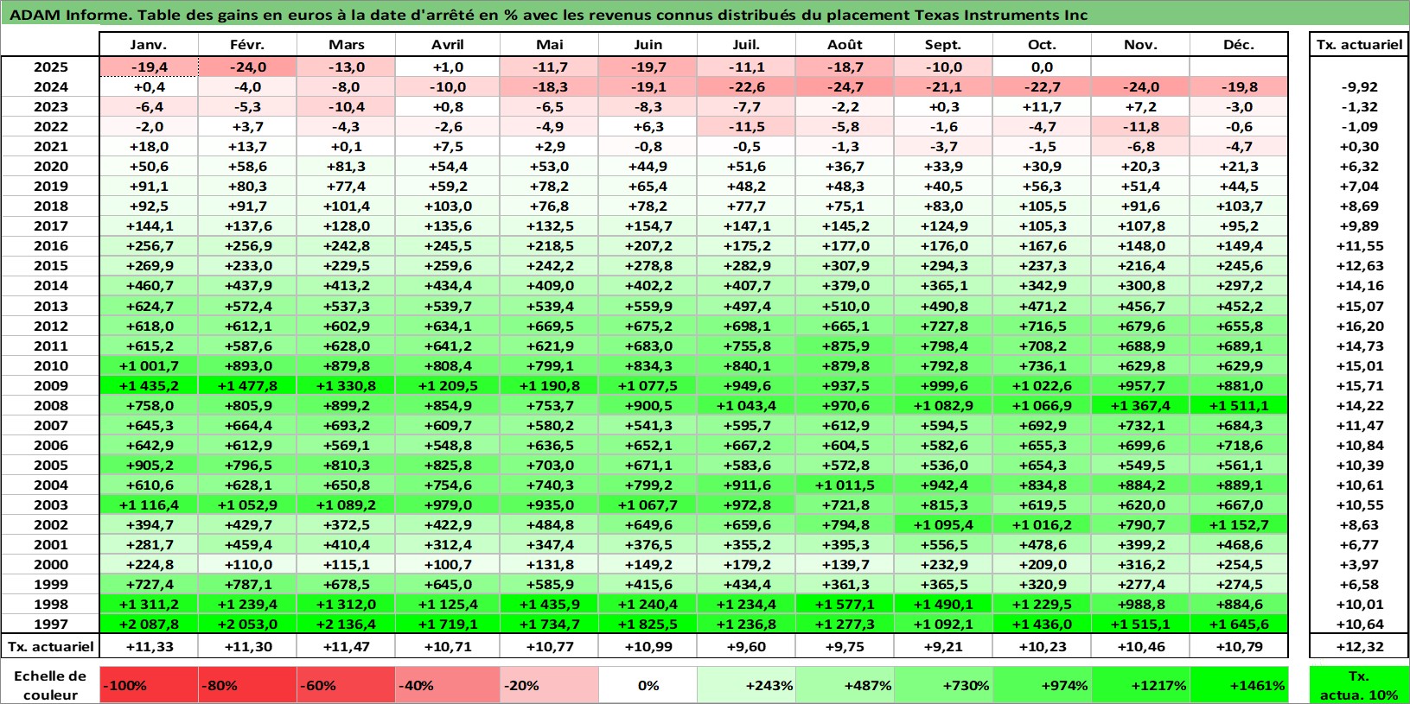Click the Mars column header
The image size is (1410, 704).
[346, 45]
